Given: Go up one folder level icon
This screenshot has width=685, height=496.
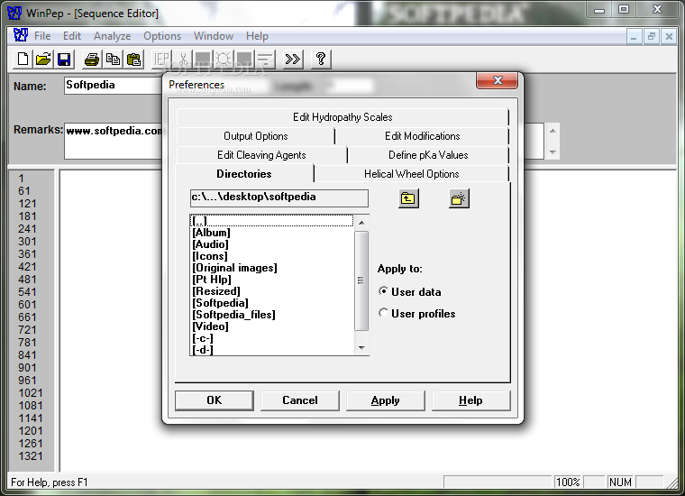Looking at the screenshot, I should (408, 198).
